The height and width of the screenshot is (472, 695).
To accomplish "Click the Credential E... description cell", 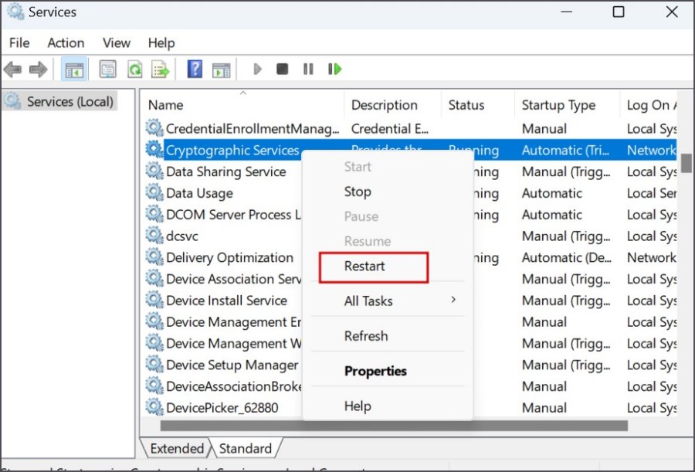I will [x=390, y=129].
